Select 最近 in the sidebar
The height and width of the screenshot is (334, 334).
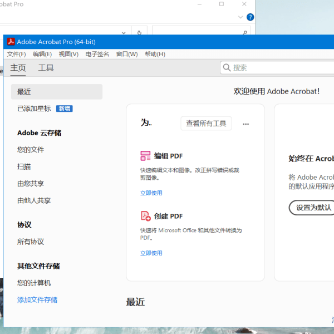[x=57, y=92]
